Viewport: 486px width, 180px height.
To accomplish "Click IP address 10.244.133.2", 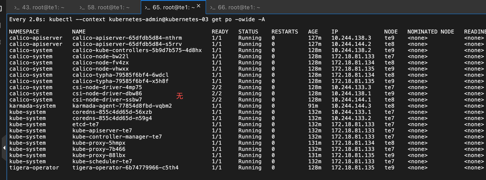I will tap(351, 118).
